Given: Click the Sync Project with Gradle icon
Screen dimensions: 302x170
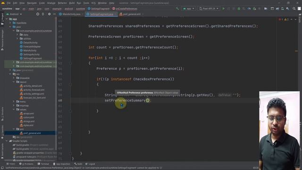Looking at the screenshot, I should 277,8.
